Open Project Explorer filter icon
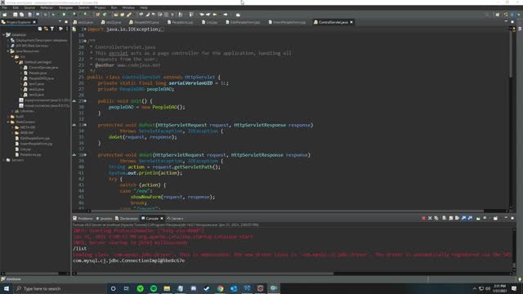 pos(52,29)
